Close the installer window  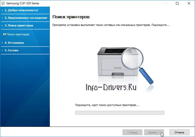coord(189,3)
